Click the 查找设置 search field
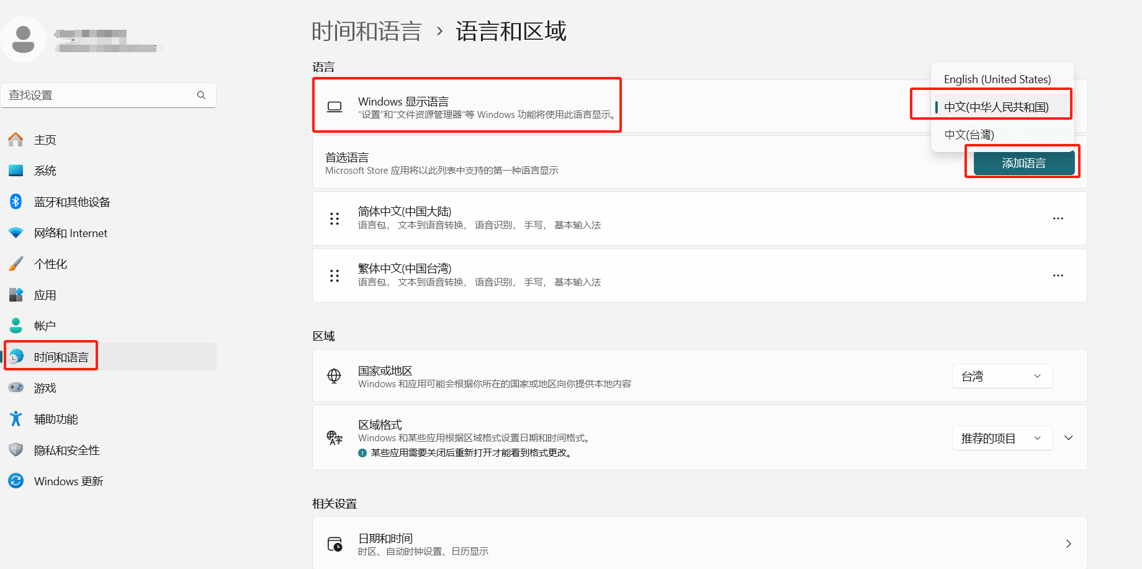This screenshot has height=569, width=1142. tap(99, 95)
